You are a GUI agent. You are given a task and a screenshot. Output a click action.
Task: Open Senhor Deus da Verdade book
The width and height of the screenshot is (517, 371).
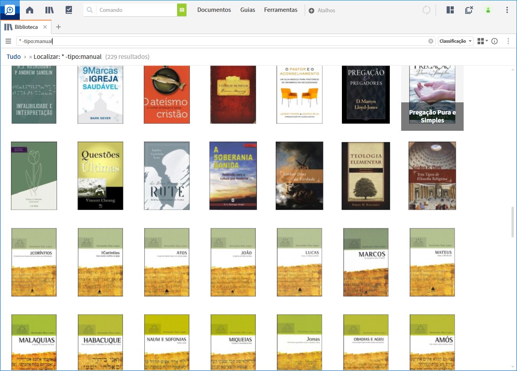(300, 176)
